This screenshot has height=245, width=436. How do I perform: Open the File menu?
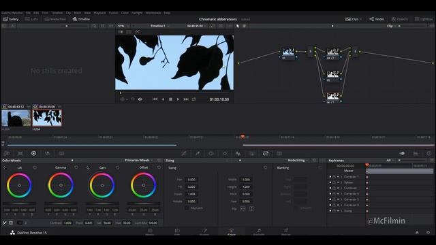28,13
